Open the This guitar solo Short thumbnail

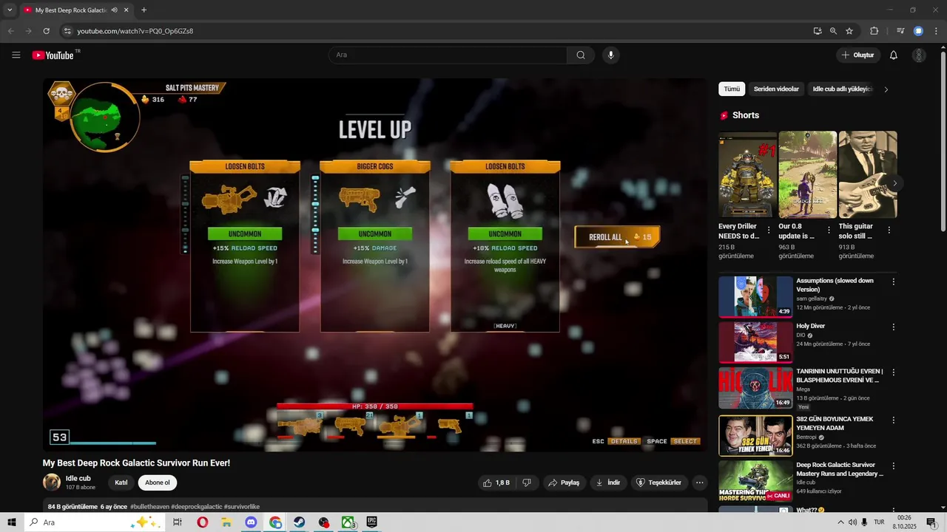(867, 174)
